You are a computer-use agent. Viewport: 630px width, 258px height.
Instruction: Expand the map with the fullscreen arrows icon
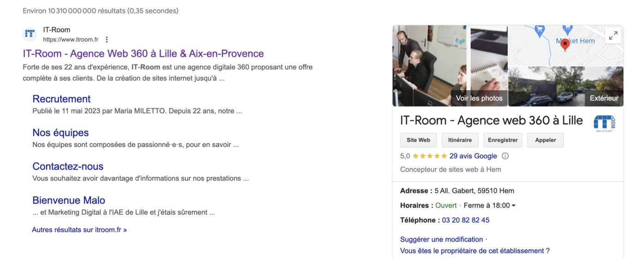point(613,35)
